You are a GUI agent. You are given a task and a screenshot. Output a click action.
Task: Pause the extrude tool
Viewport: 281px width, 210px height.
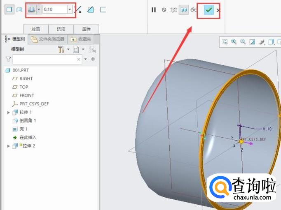pyautogui.click(x=154, y=10)
